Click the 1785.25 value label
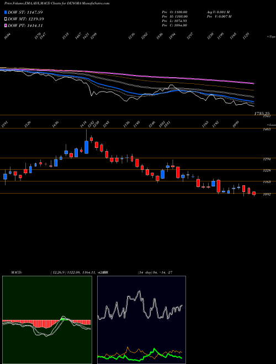The height and width of the screenshot is (364, 276). tap(262, 114)
